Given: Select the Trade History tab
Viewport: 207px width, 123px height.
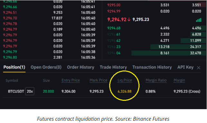Looking at the screenshot, I should 113,67.
